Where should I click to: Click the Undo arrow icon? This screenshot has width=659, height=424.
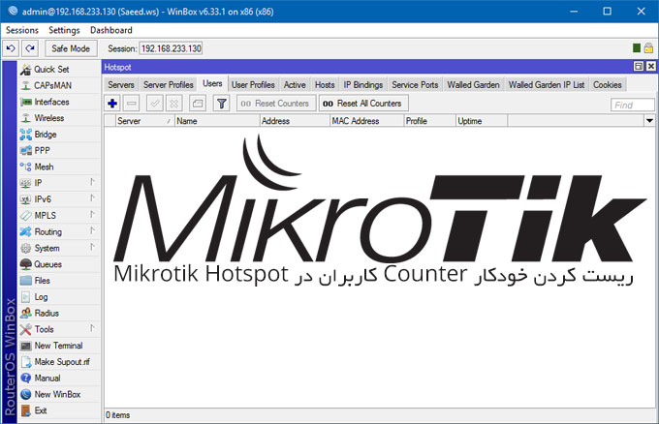(x=11, y=48)
